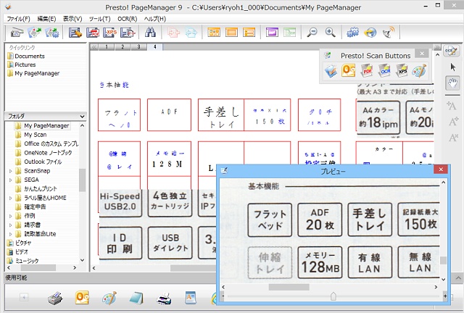Click the inkjet printer icon in bottom bar
The width and height of the screenshot is (464, 313).
coord(164,298)
